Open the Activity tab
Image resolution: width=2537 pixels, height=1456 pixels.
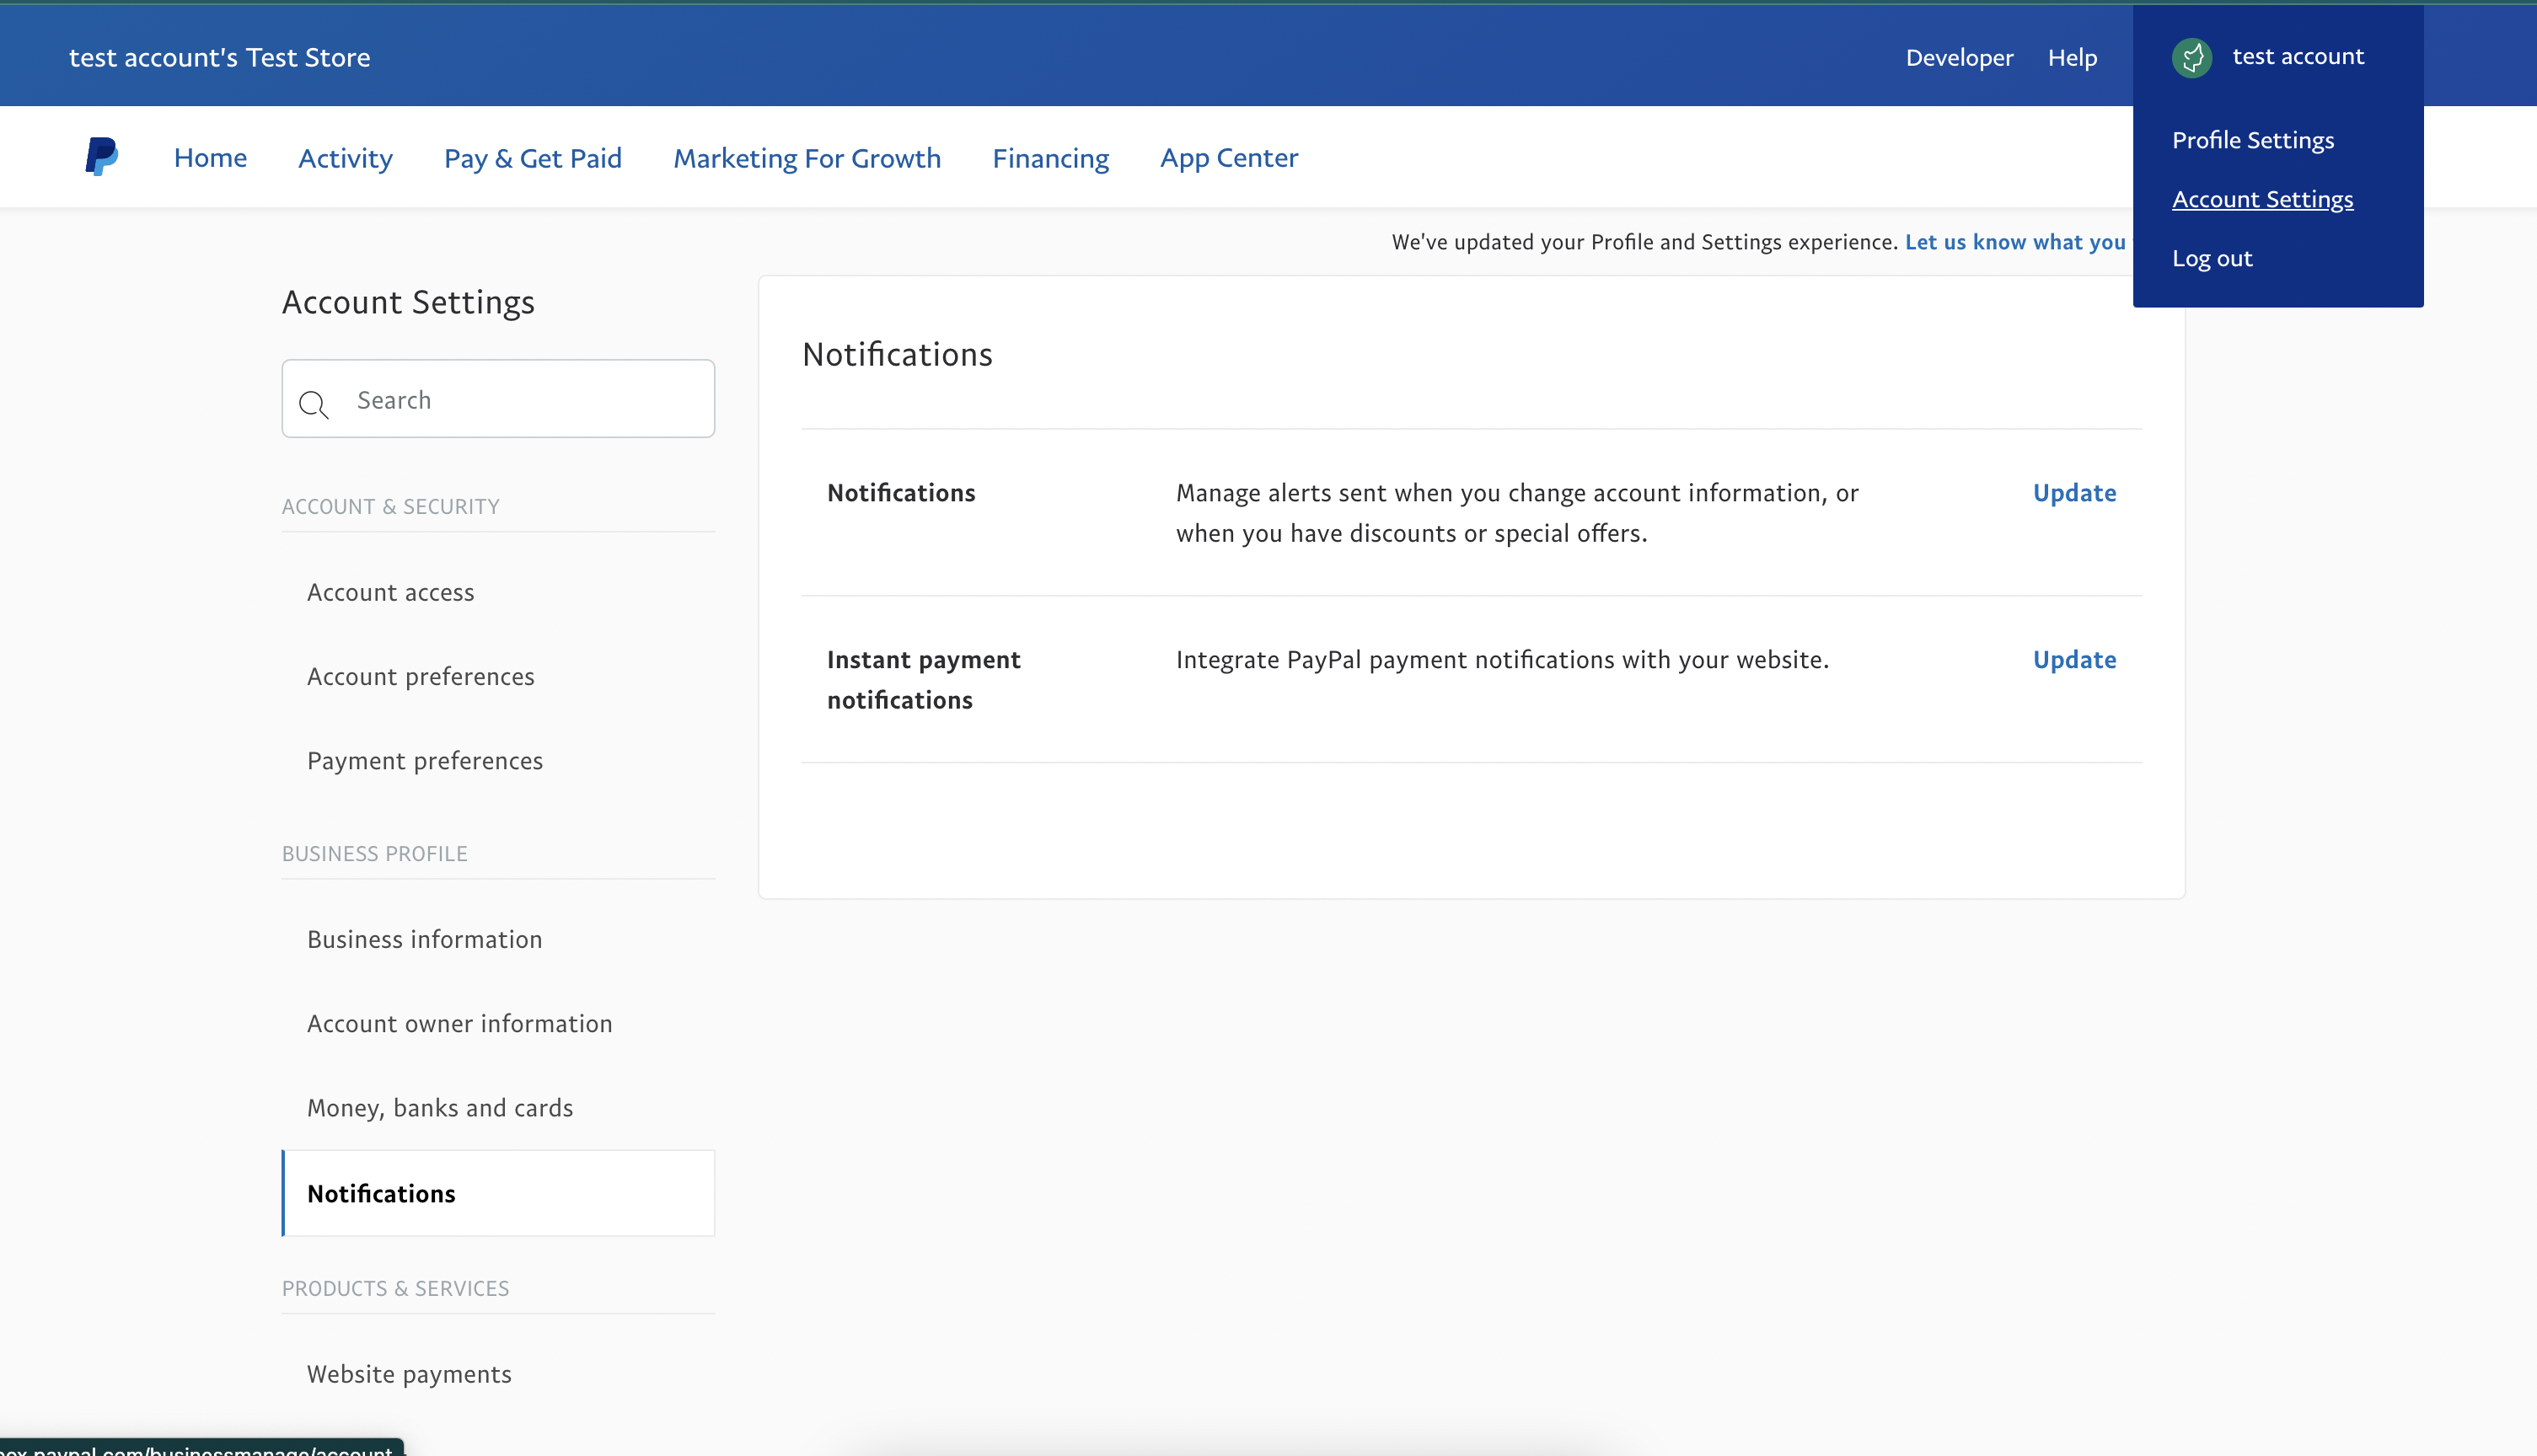[x=345, y=158]
